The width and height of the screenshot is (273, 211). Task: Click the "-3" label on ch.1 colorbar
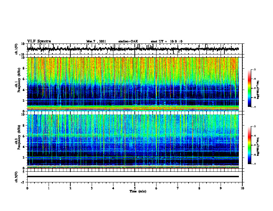254,69
